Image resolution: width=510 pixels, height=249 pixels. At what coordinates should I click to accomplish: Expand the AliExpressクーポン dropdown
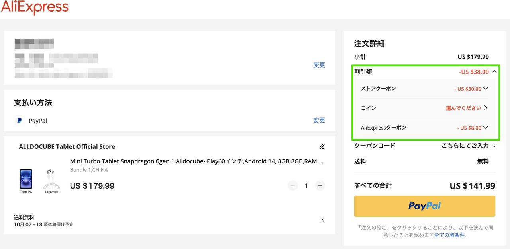(x=485, y=128)
